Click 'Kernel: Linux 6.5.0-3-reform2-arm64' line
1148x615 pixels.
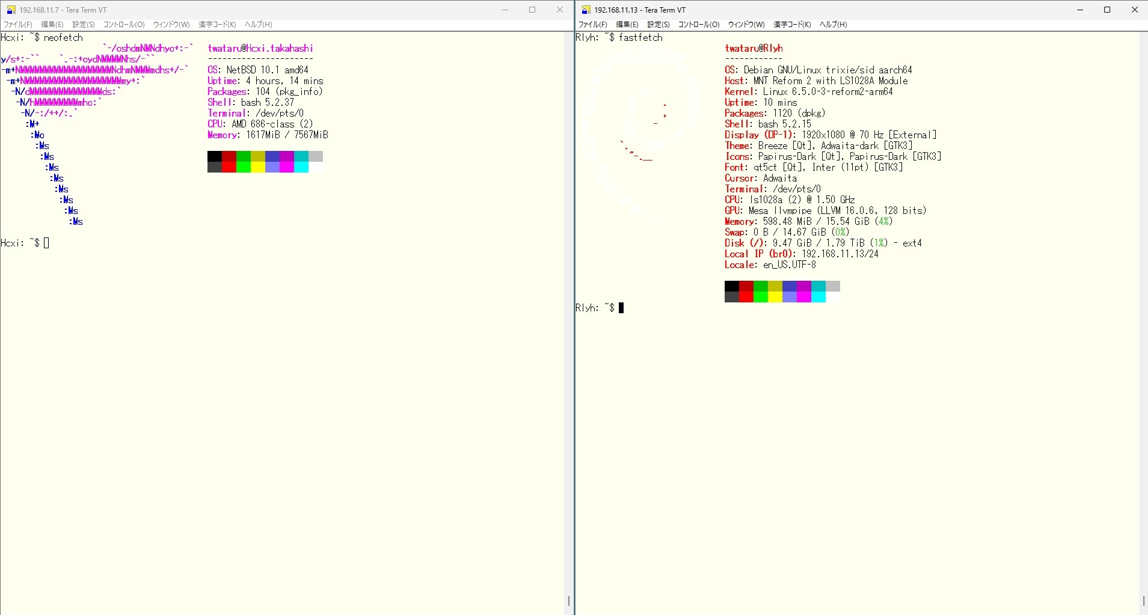click(x=809, y=91)
